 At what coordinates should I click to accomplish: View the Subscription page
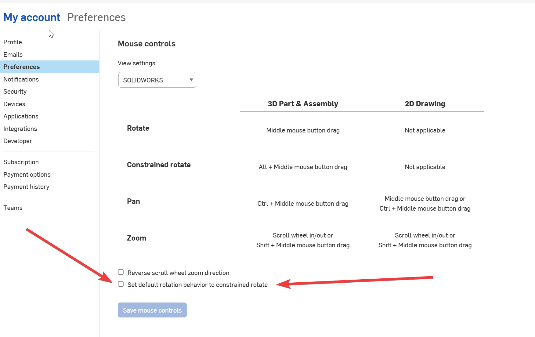pyautogui.click(x=21, y=162)
